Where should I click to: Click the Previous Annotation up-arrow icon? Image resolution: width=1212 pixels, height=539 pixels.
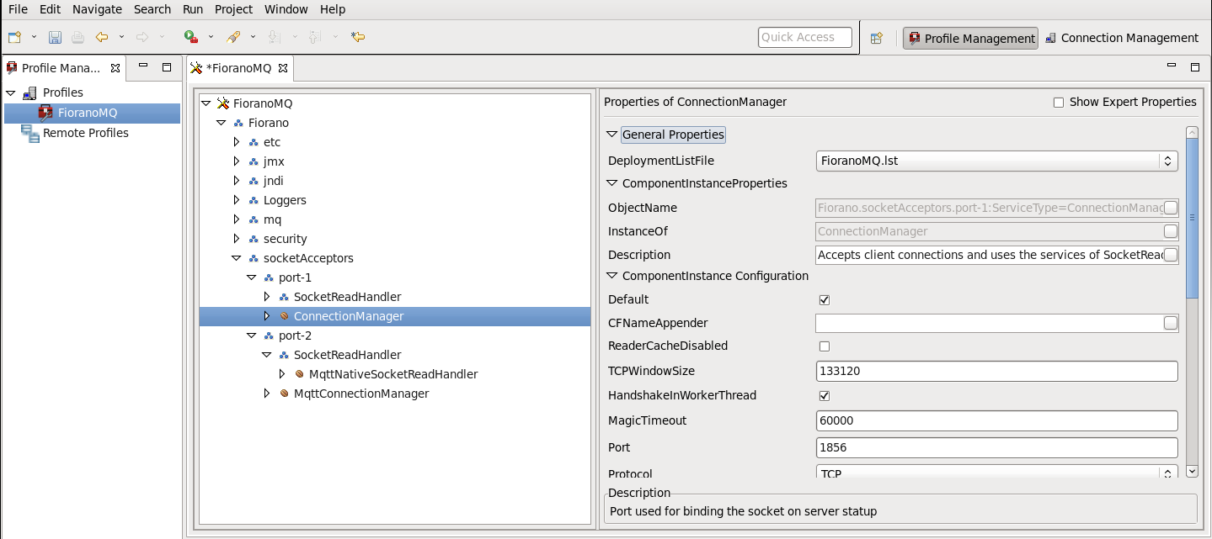coord(314,37)
